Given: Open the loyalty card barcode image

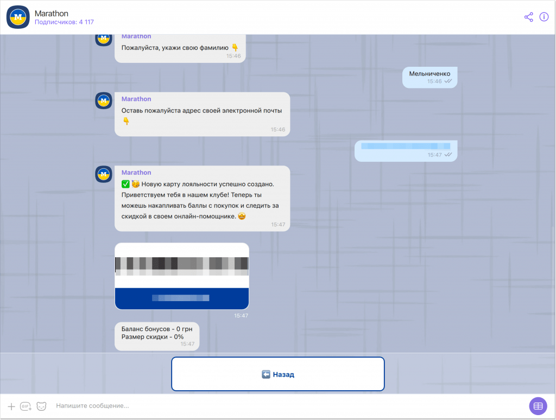Looking at the screenshot, I should (x=182, y=276).
